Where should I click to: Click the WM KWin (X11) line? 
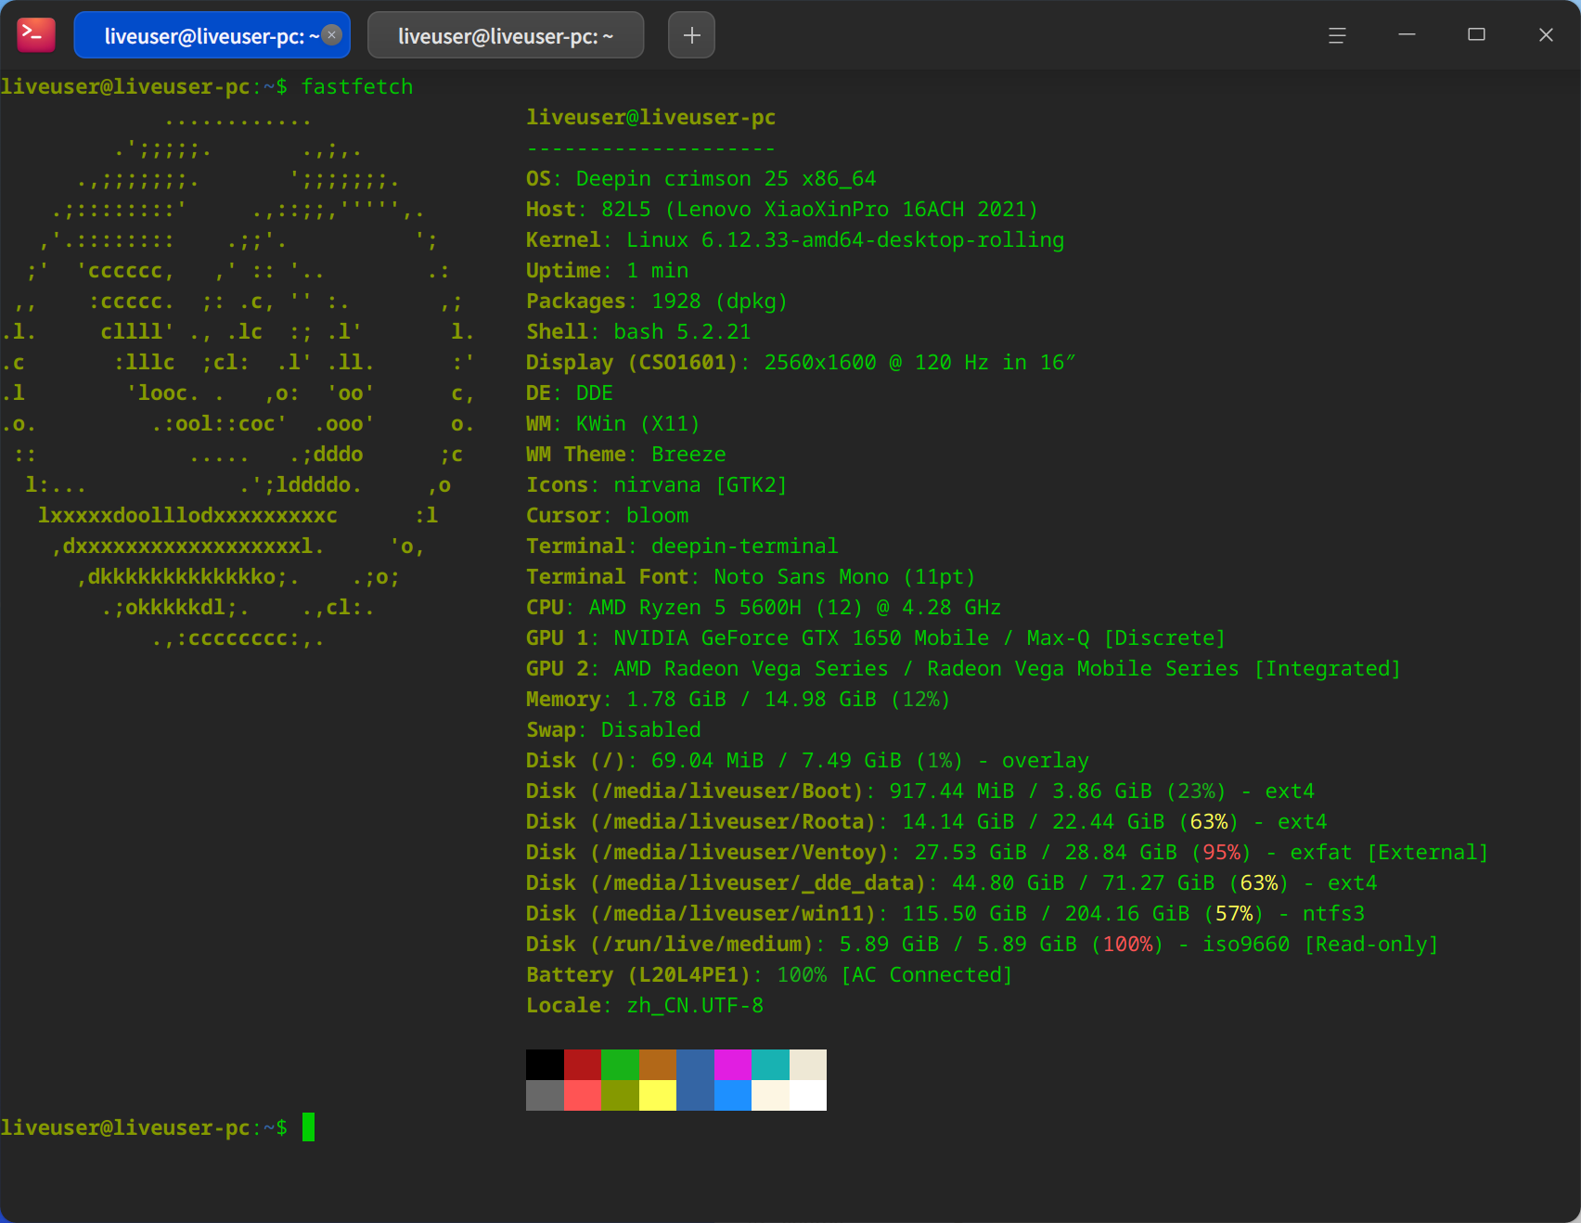[613, 423]
